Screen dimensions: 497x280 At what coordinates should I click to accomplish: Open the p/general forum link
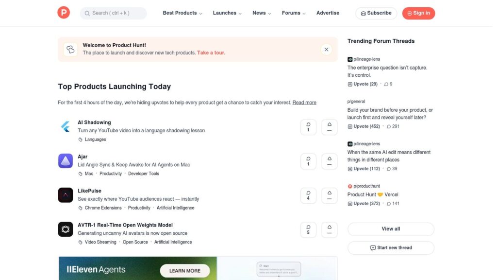click(x=356, y=102)
